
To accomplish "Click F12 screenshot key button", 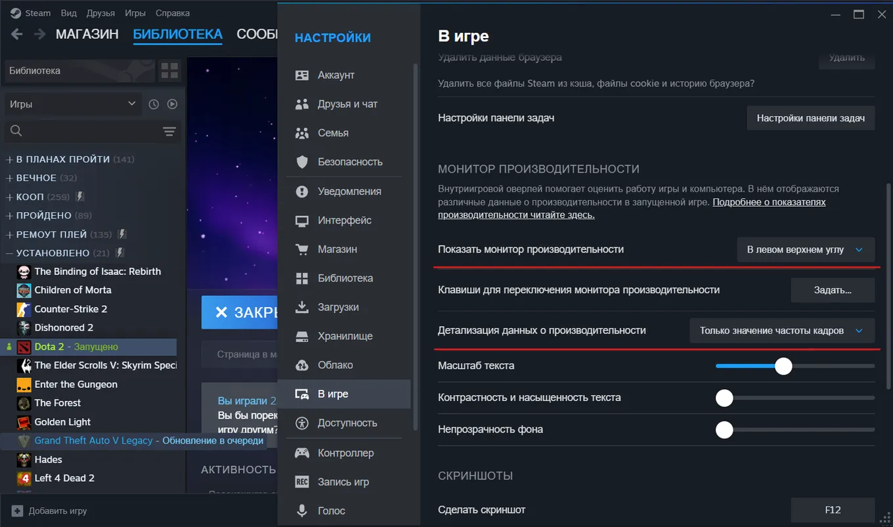I will [x=833, y=510].
